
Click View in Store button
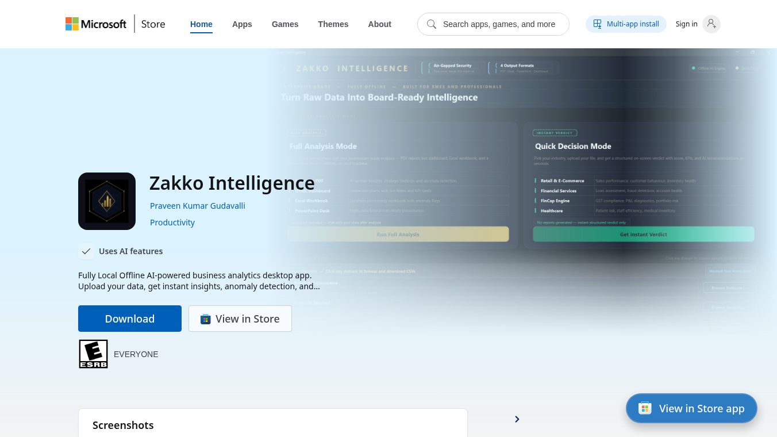[x=240, y=319]
